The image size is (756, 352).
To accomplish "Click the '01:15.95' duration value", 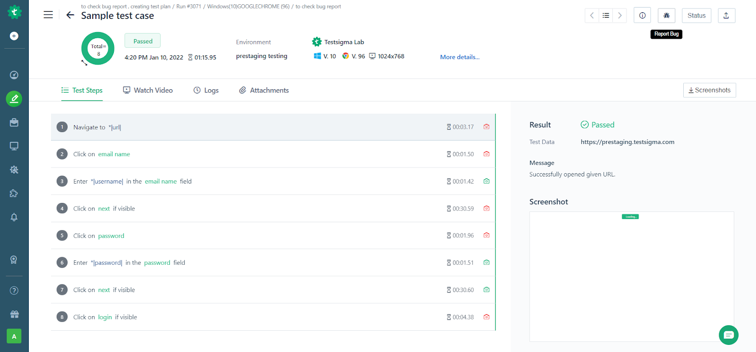I will tap(206, 58).
